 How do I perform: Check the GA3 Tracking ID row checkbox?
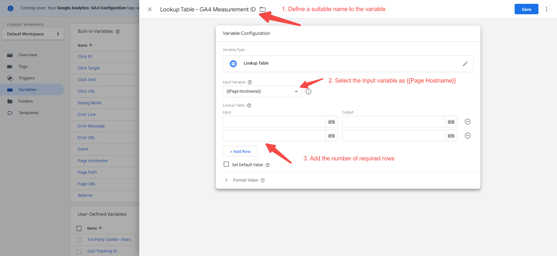(x=79, y=251)
